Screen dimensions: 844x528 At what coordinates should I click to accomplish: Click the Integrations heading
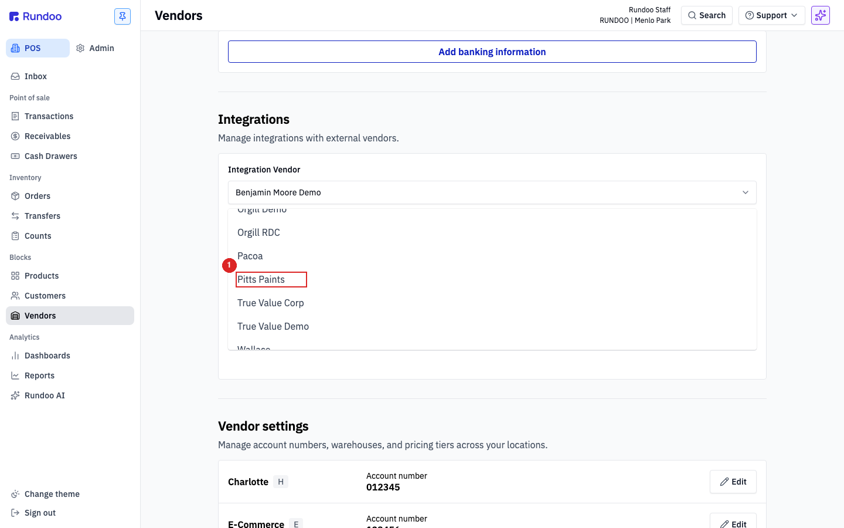pyautogui.click(x=254, y=119)
